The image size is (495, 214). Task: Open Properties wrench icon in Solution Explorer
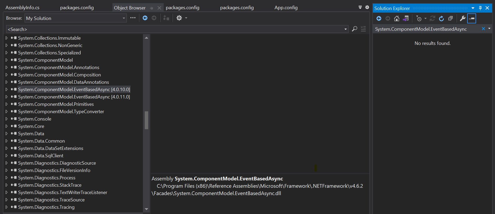click(463, 18)
